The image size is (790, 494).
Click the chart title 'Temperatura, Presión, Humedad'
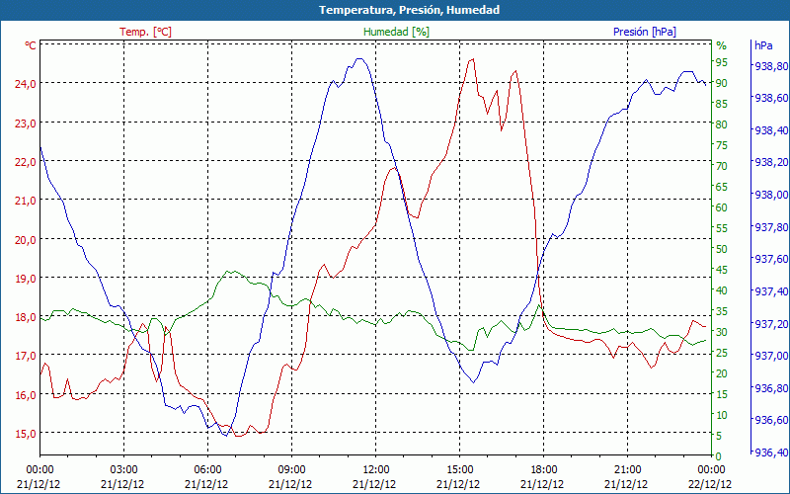coord(409,10)
